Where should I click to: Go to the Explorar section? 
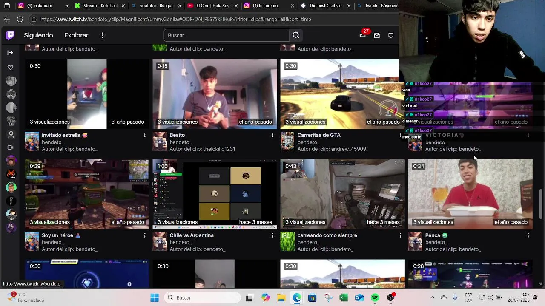[x=76, y=35]
